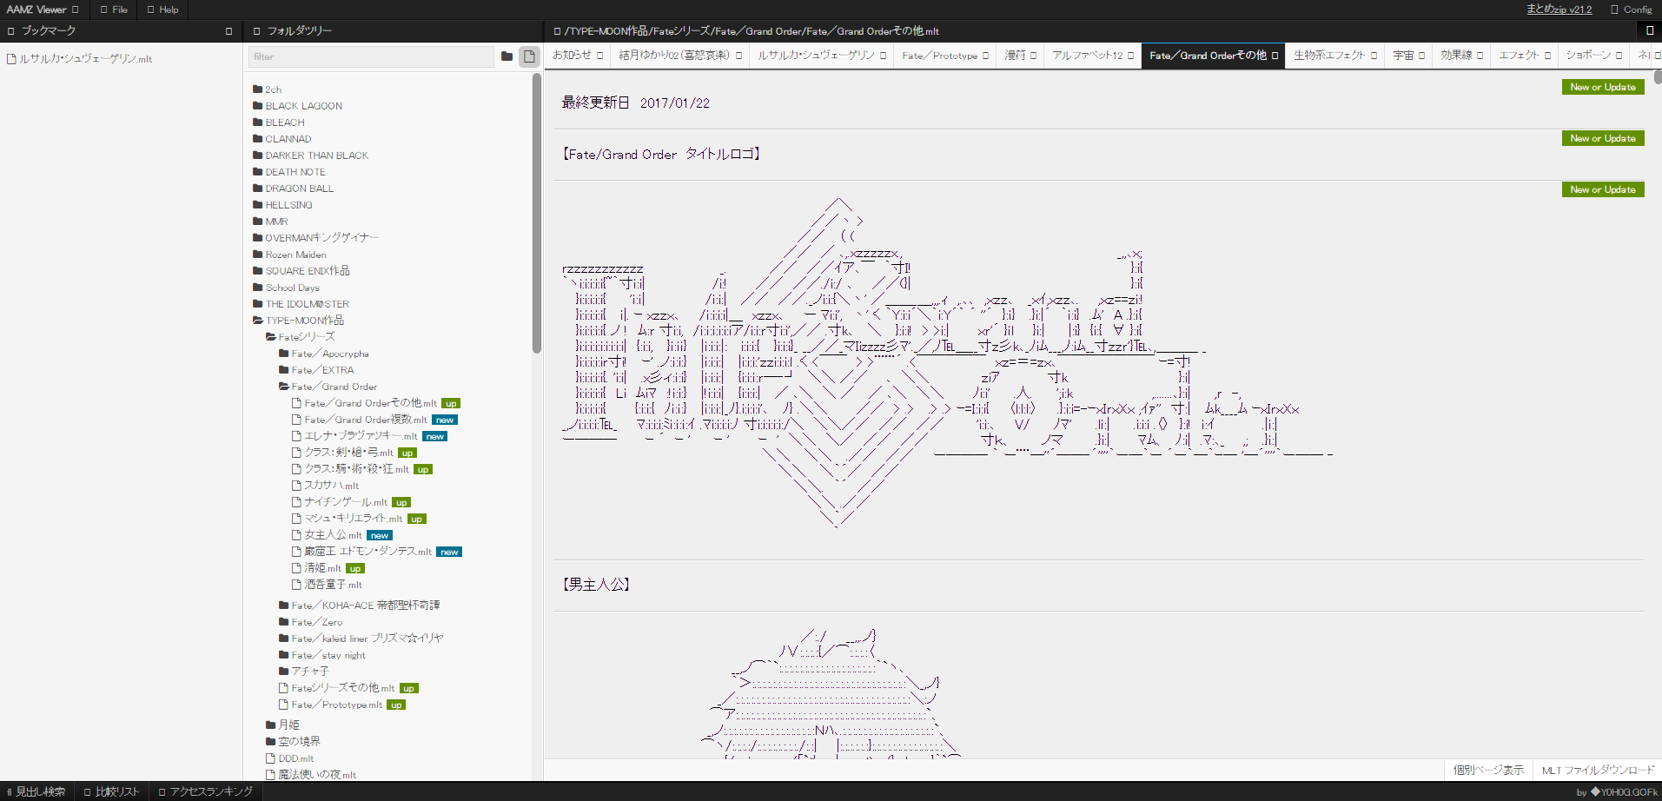Image resolution: width=1662 pixels, height=801 pixels.
Task: Close the お知らせ tab with its icon
Action: coord(599,56)
